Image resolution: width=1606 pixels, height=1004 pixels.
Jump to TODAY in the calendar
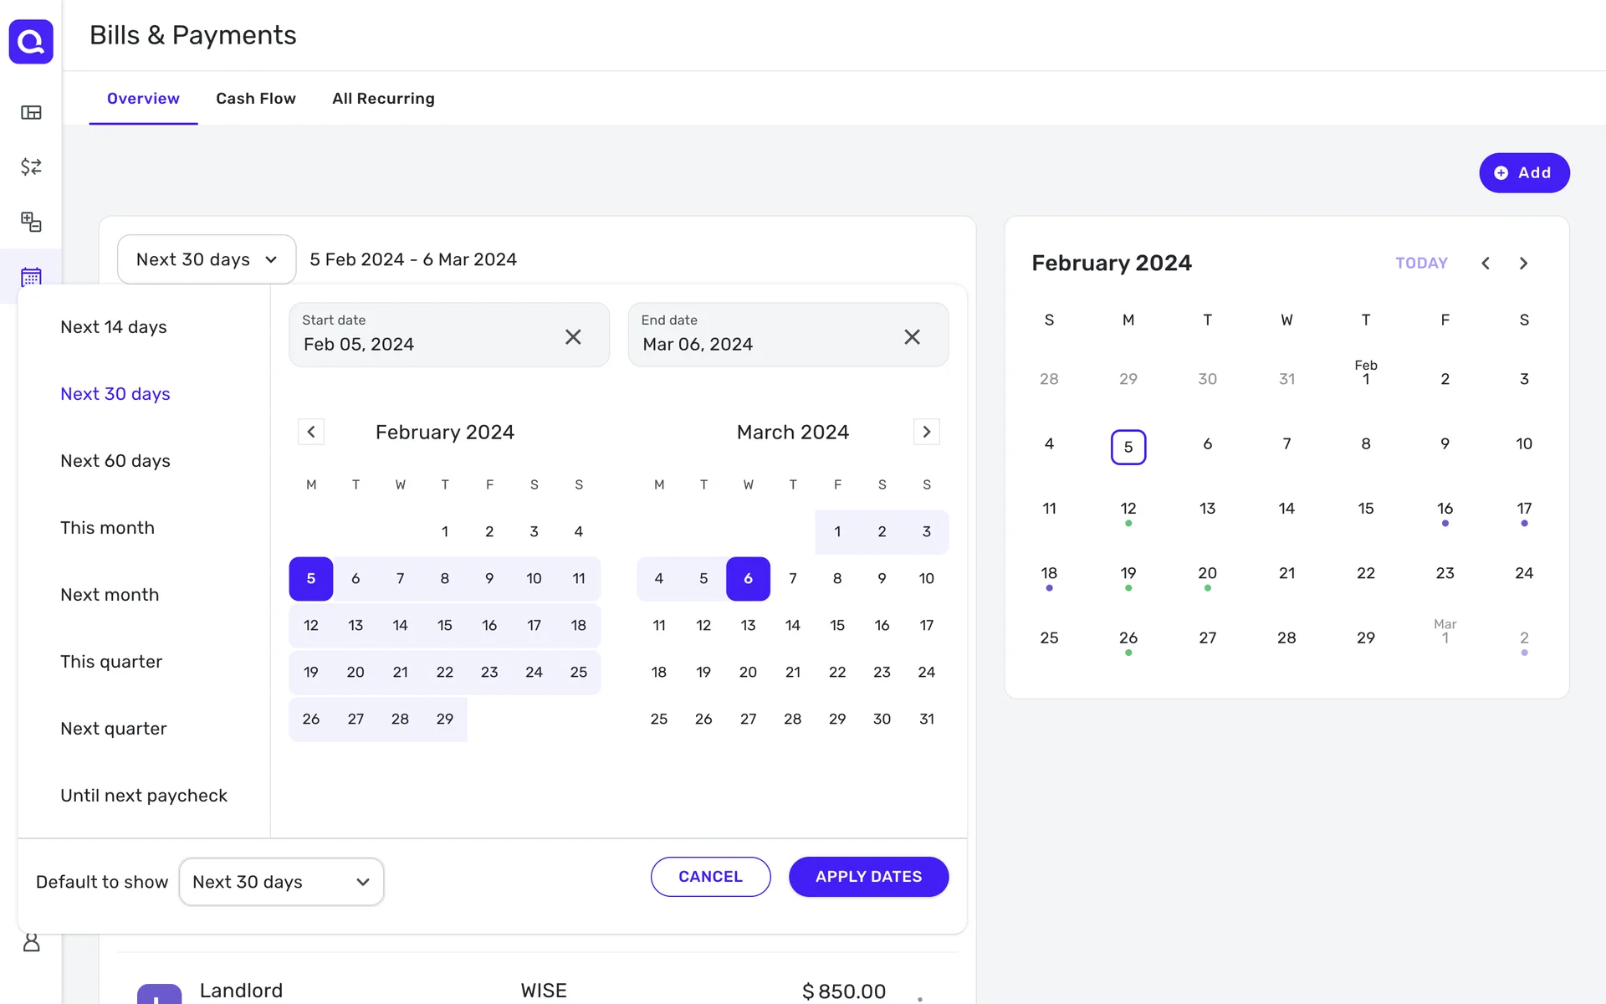pyautogui.click(x=1421, y=264)
